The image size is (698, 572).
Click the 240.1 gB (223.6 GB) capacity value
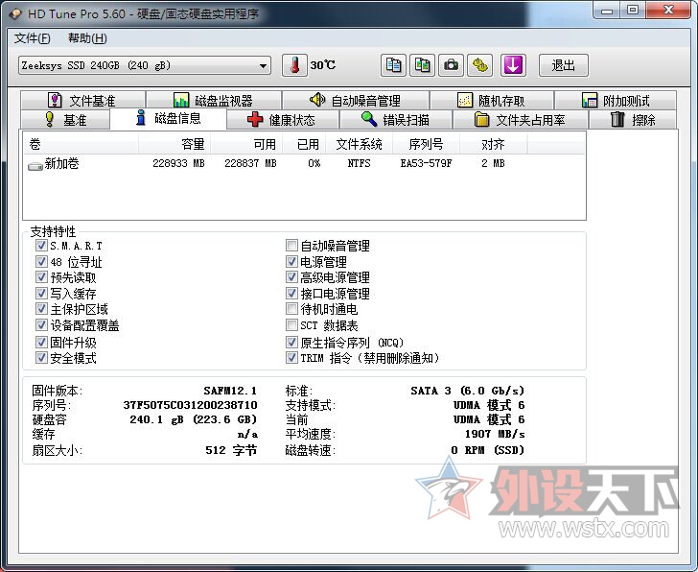194,419
